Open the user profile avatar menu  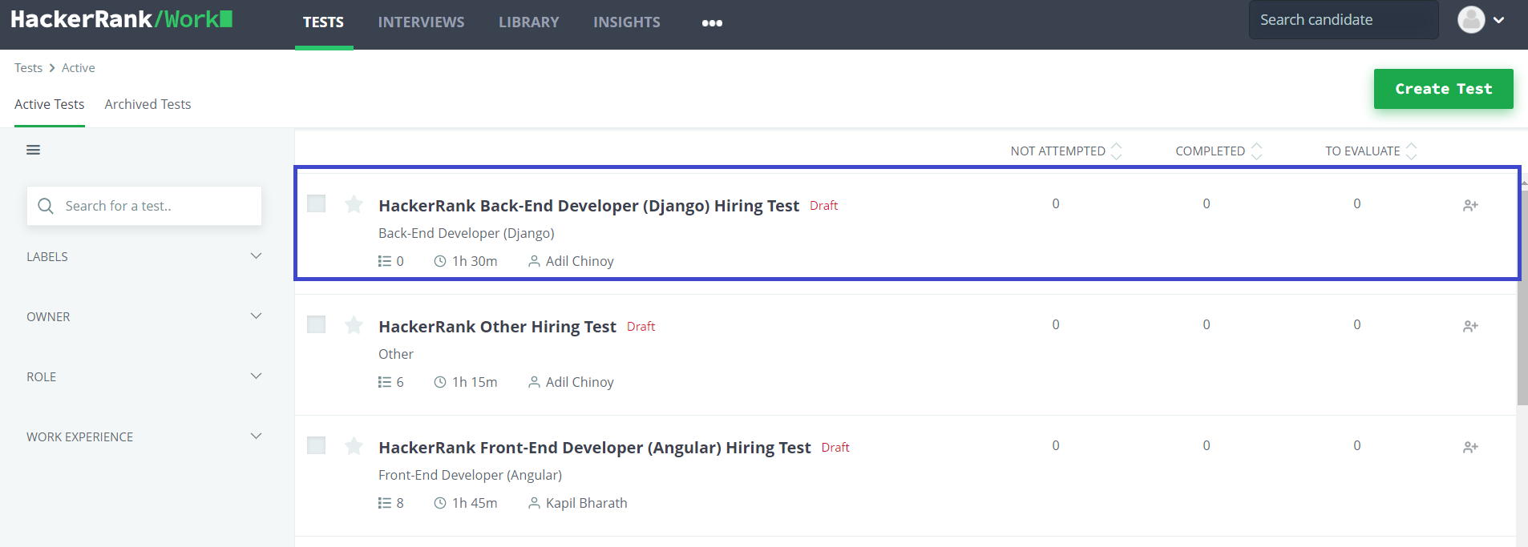pyautogui.click(x=1481, y=20)
